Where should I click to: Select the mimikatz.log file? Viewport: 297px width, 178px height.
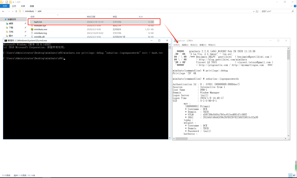point(40,33)
